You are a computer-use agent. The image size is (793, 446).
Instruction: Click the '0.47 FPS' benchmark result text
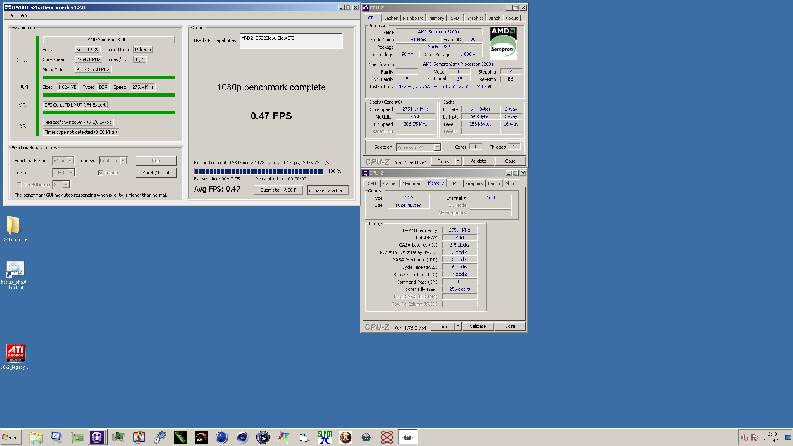click(271, 116)
